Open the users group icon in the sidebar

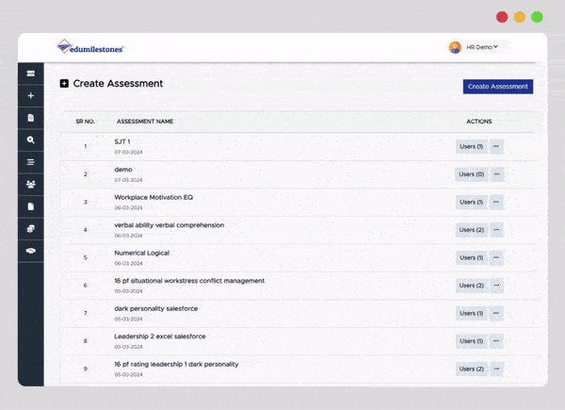(30, 184)
